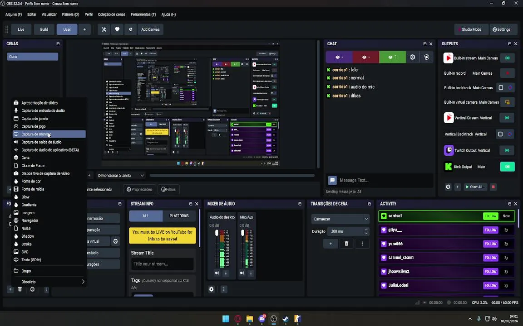Start the Built-in virtual camera output

pyautogui.click(x=507, y=102)
